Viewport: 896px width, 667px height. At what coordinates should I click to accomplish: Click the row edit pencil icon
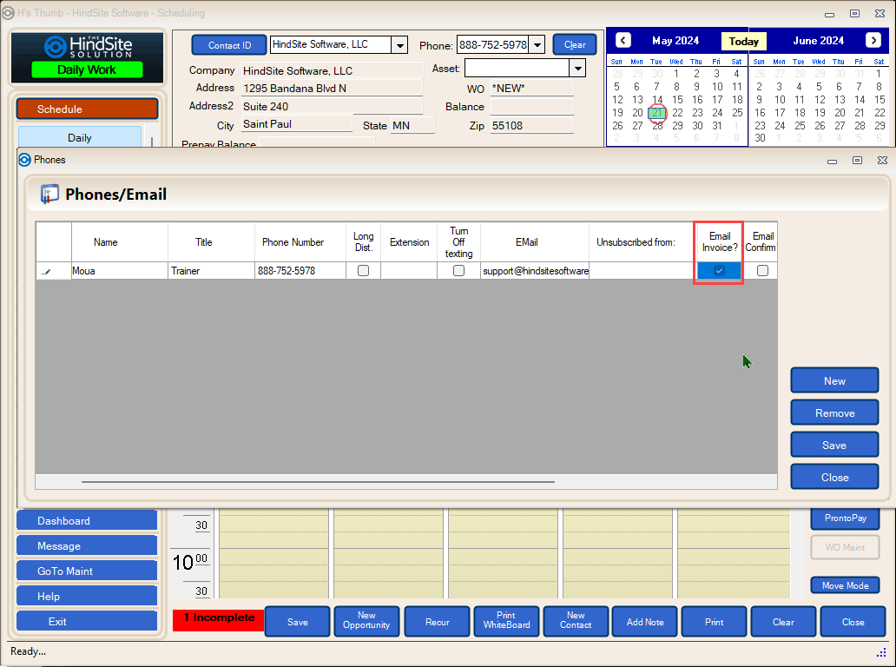46,272
